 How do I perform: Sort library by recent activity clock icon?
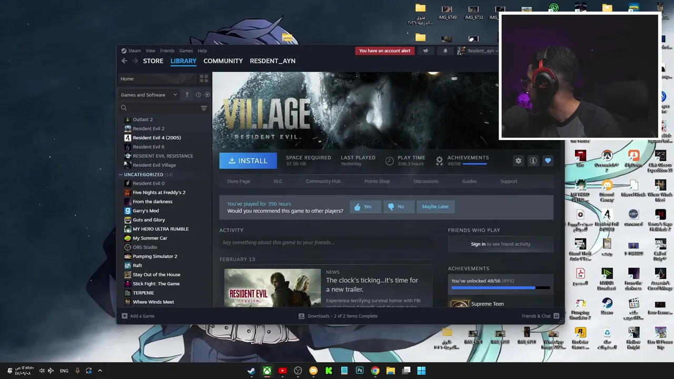click(199, 95)
